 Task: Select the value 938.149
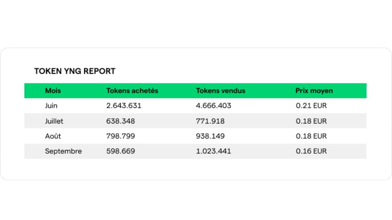(x=210, y=136)
